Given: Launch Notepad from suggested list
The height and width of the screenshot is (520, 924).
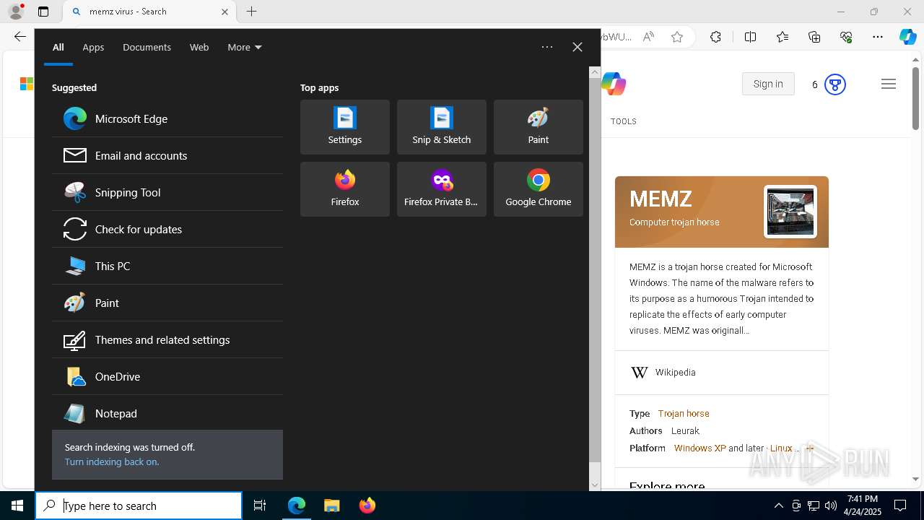Looking at the screenshot, I should coord(167,413).
